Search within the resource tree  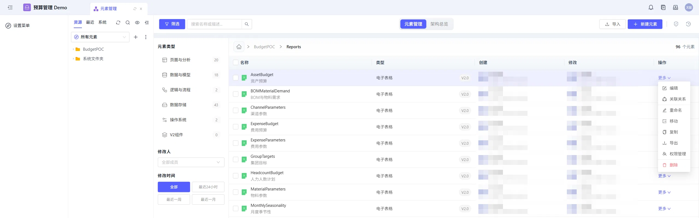(x=128, y=23)
